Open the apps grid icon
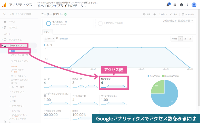 (175, 5)
